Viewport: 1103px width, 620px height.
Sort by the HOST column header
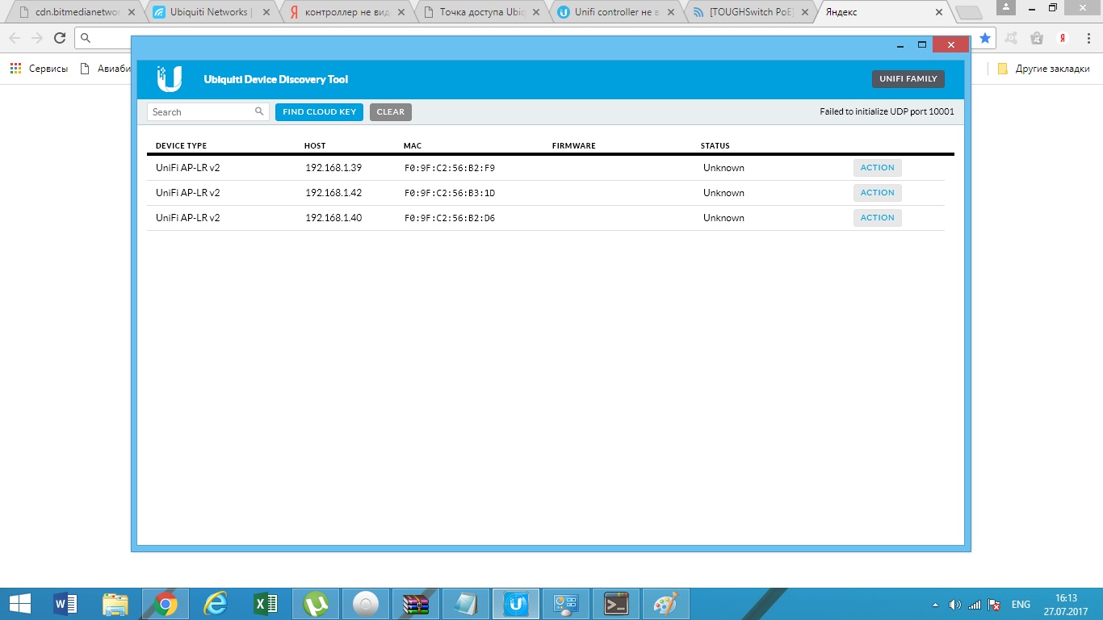pyautogui.click(x=315, y=146)
